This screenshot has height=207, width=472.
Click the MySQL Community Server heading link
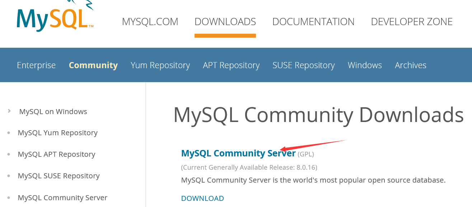coord(238,154)
